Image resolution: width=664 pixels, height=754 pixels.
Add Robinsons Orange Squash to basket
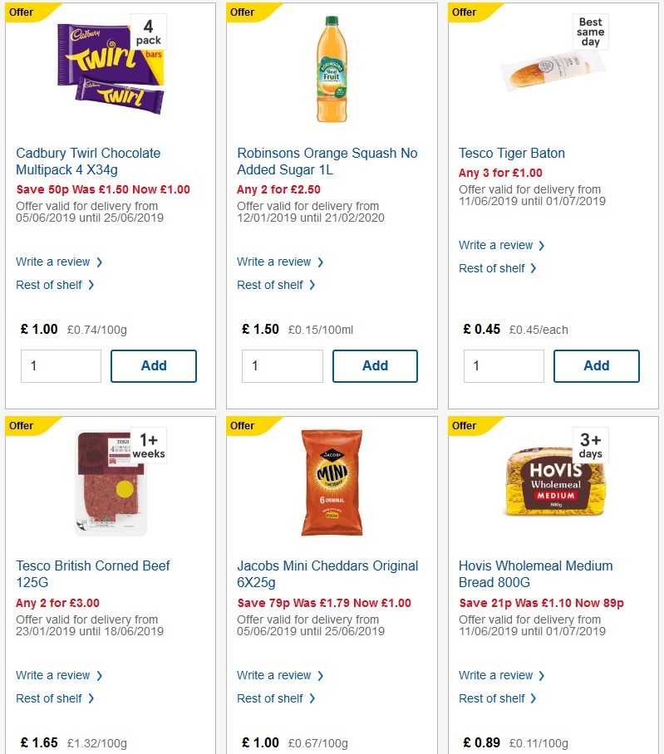point(375,365)
